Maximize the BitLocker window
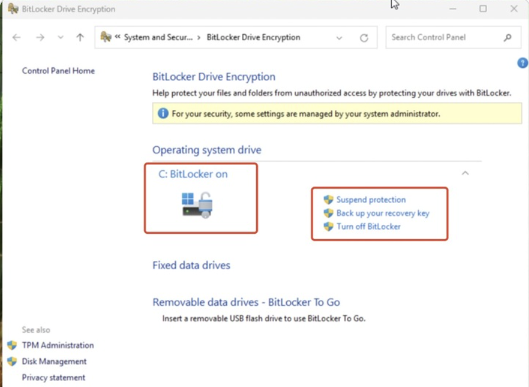 483,9
